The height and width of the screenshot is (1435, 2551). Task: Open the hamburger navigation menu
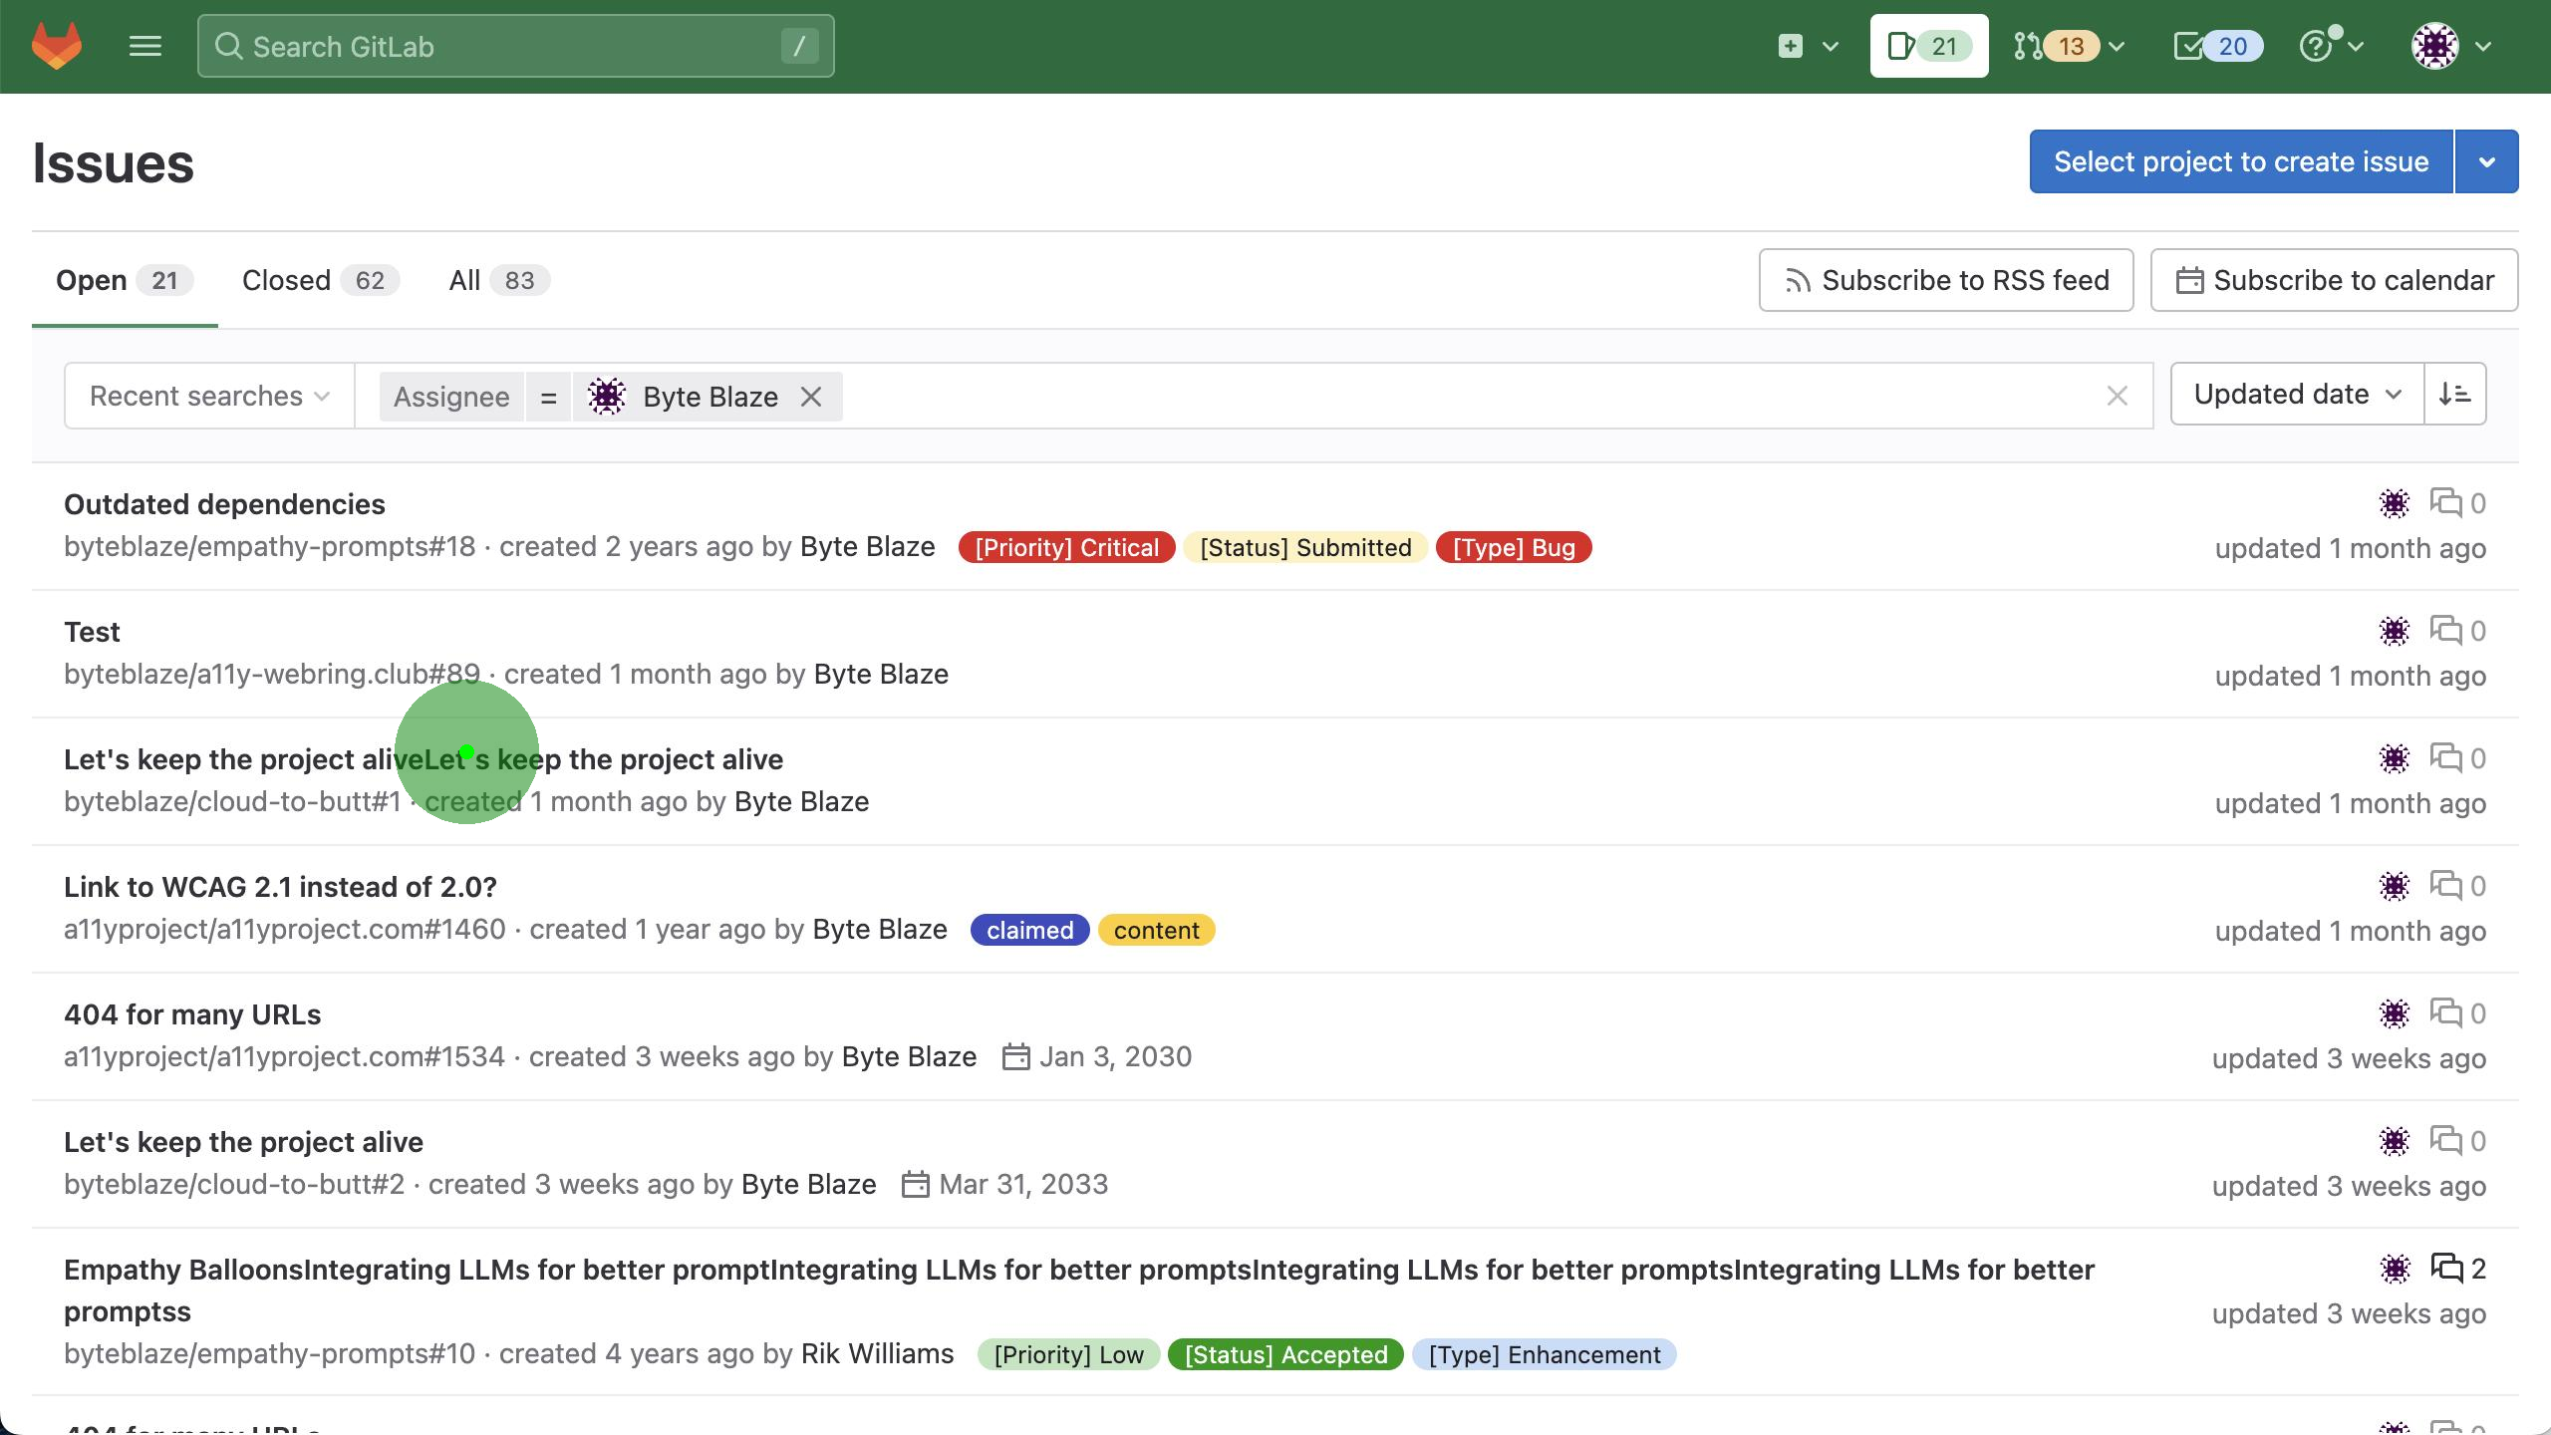[145, 46]
